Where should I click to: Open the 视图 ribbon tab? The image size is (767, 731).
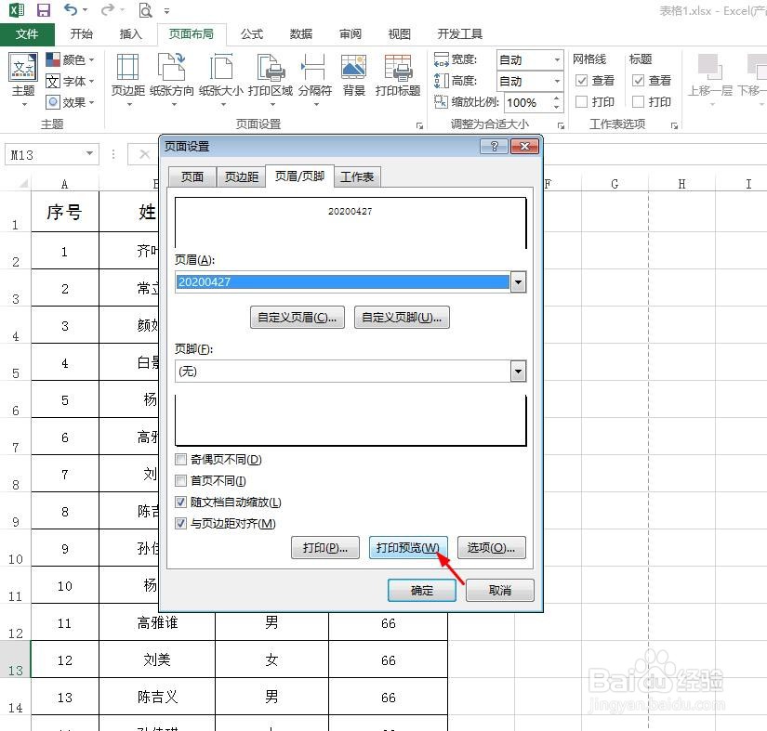(x=399, y=33)
